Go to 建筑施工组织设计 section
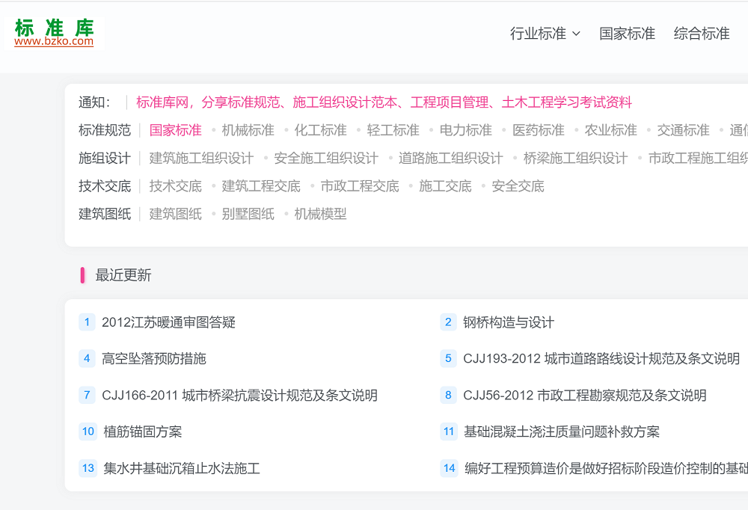The image size is (748, 510). (x=201, y=159)
